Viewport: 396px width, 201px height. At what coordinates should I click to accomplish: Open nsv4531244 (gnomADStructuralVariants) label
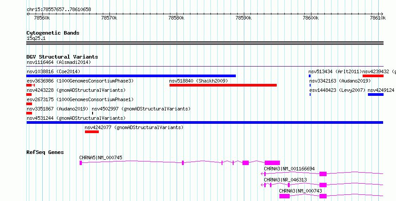click(x=76, y=118)
